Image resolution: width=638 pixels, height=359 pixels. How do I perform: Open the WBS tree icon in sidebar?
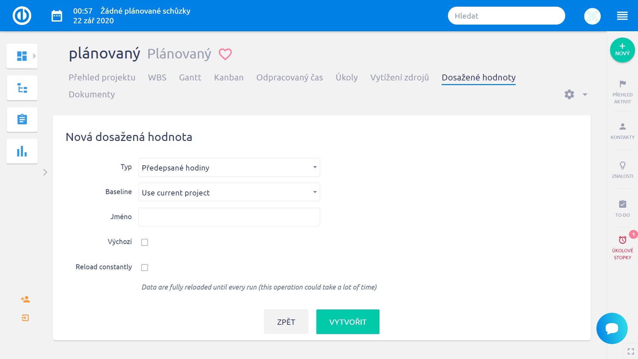(22, 88)
